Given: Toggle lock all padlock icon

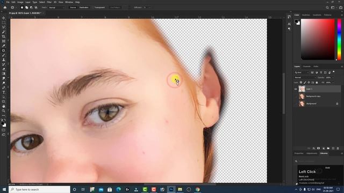Looking at the screenshot, I should point(317,83).
